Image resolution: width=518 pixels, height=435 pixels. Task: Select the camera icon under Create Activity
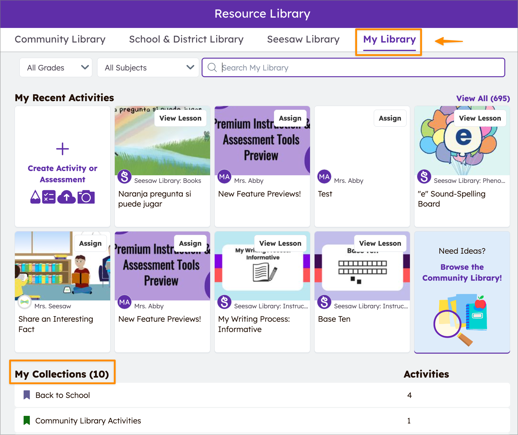point(86,197)
